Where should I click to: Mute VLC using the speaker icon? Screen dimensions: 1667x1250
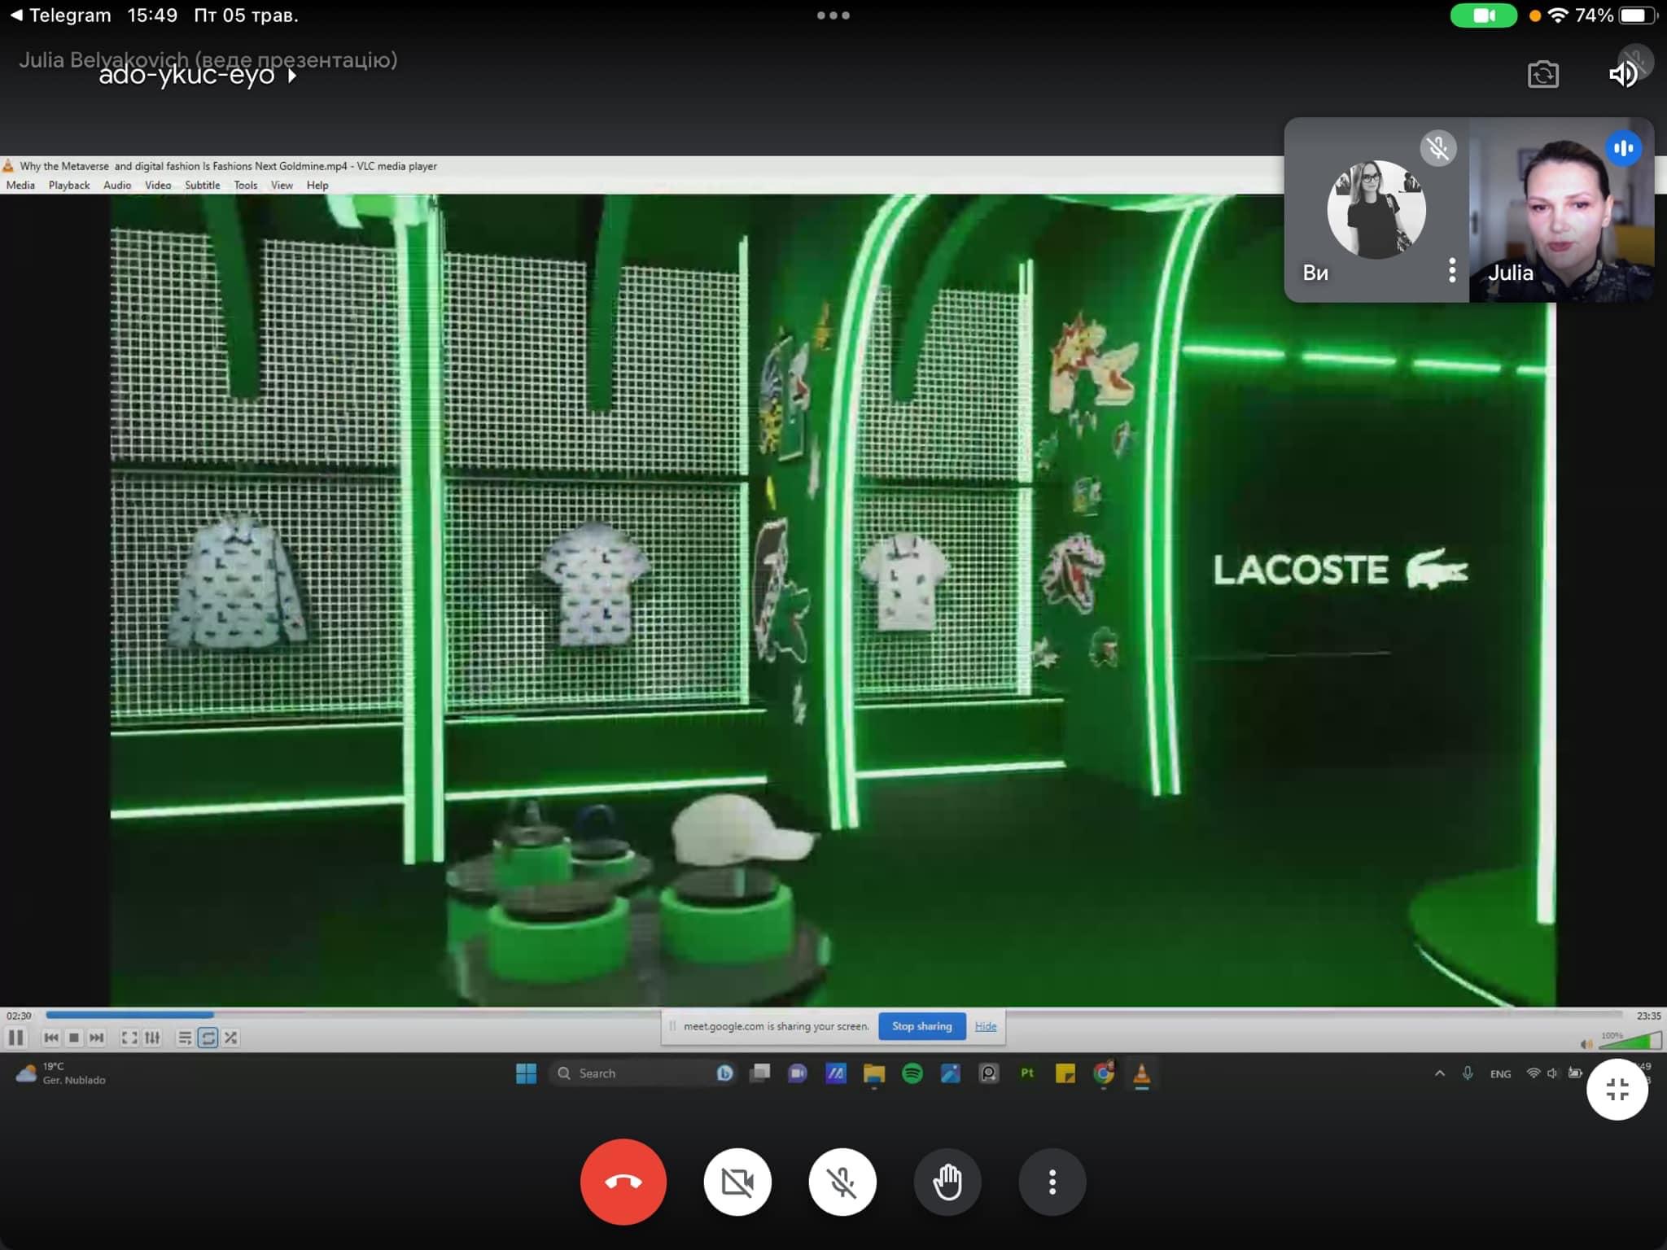(x=1586, y=1044)
